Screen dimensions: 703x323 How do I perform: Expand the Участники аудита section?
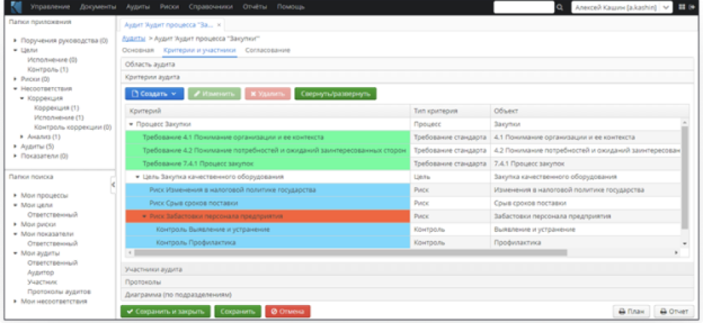407,269
